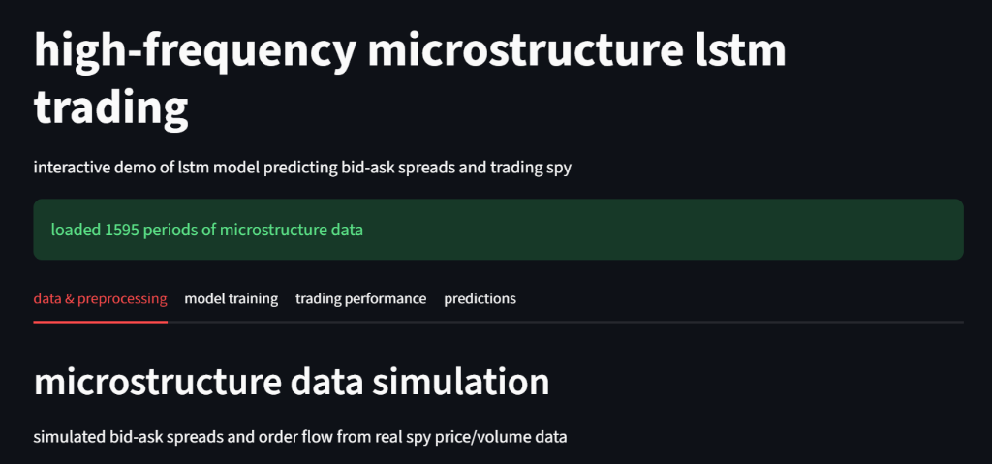Open the "model training" tab
Image resolution: width=992 pixels, height=464 pixels.
click(231, 298)
